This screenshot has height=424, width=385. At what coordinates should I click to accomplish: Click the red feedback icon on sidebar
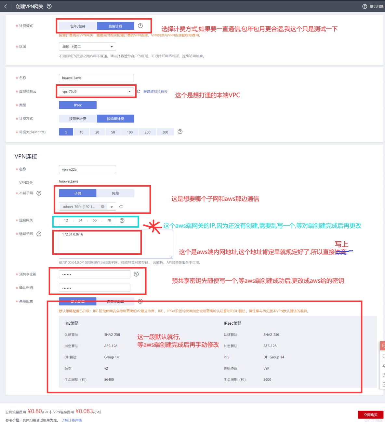point(383,346)
